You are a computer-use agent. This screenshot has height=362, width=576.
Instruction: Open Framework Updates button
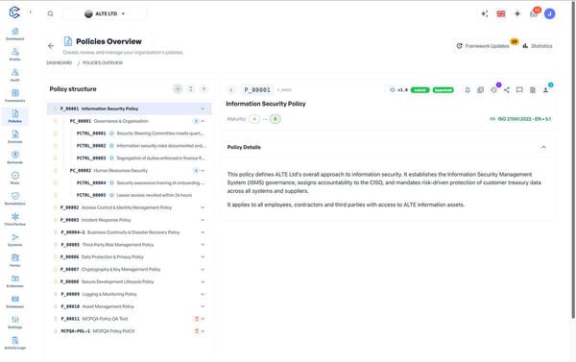[x=483, y=46]
